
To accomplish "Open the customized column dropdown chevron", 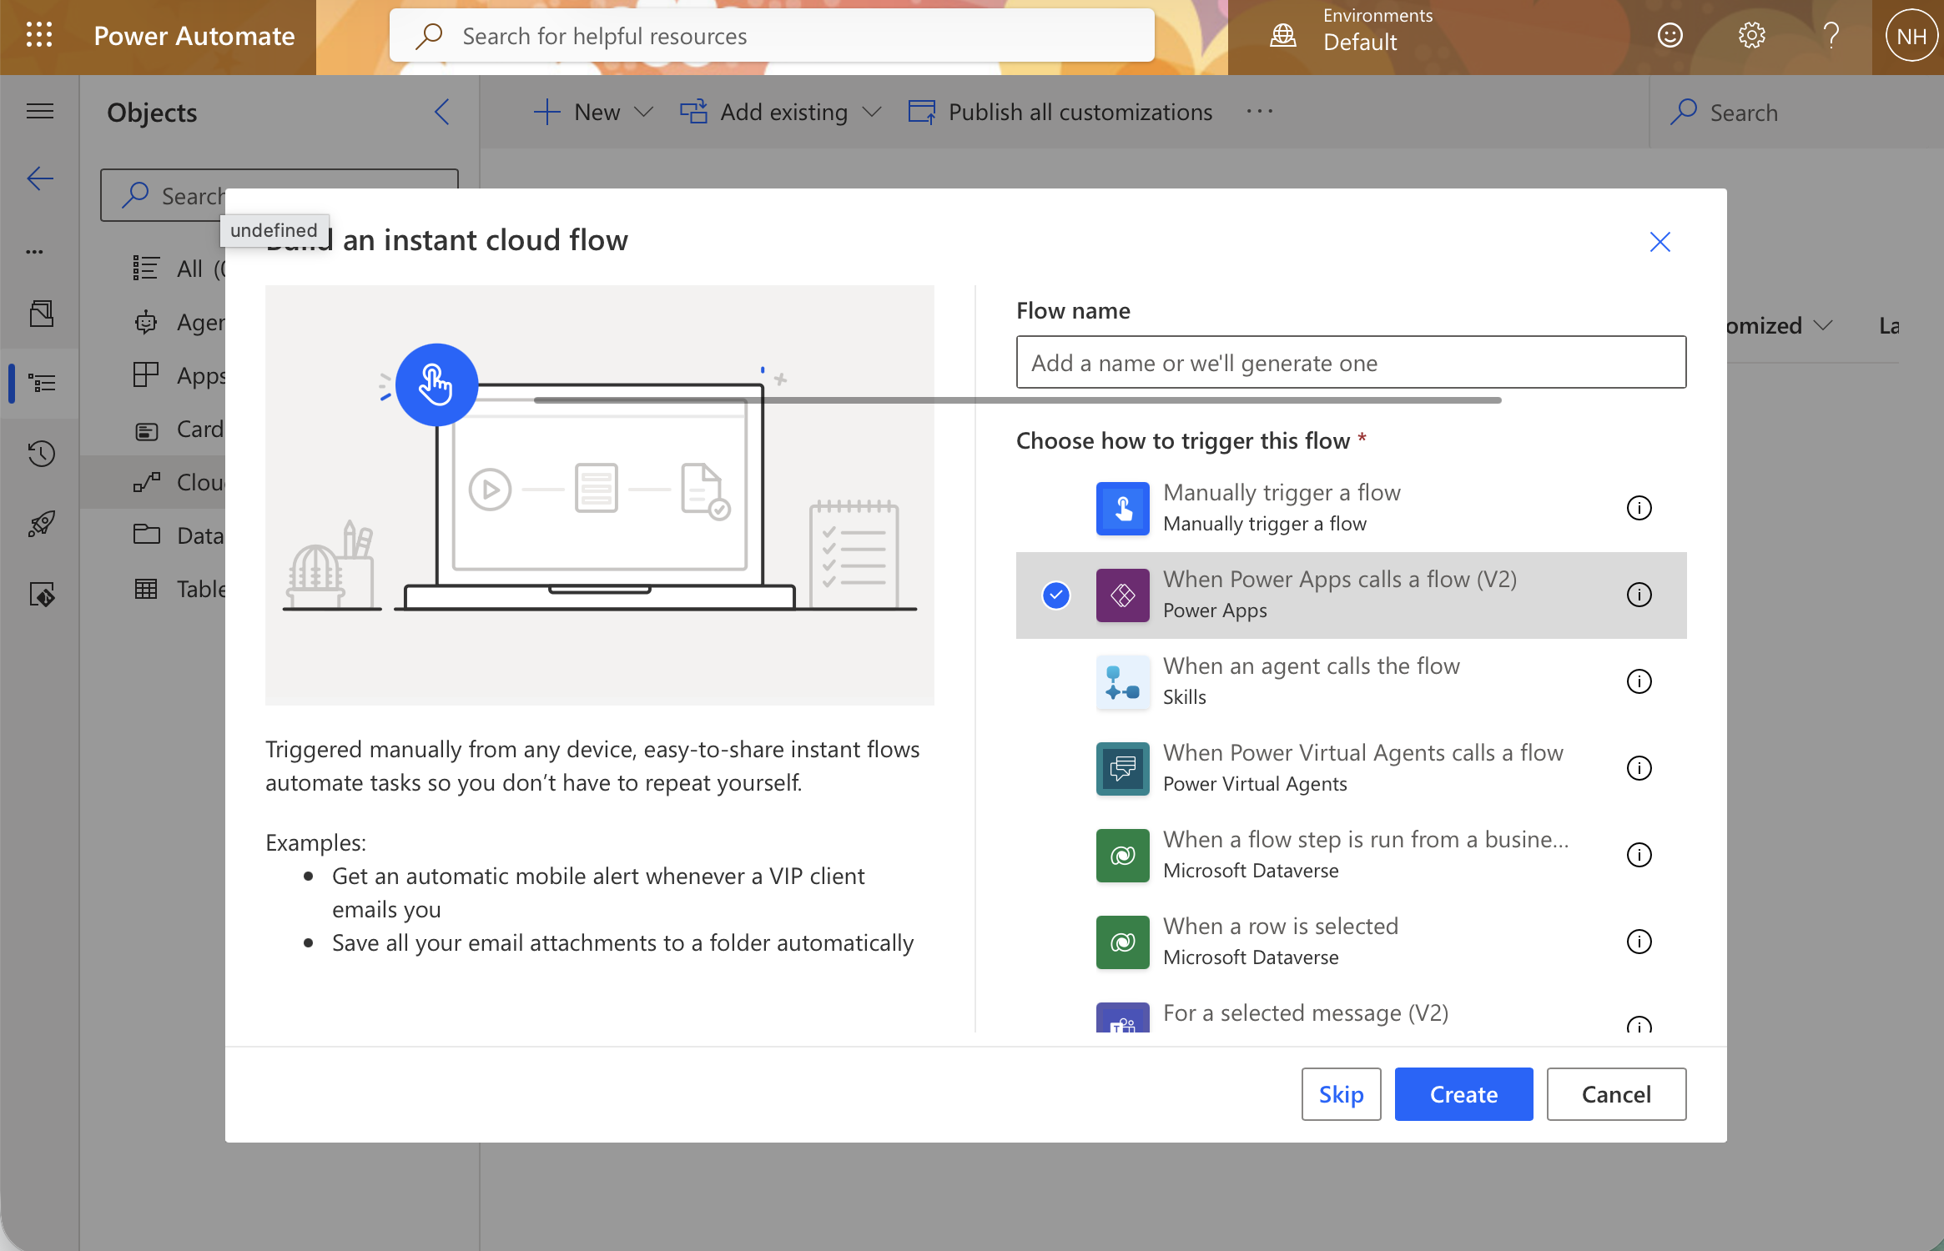I will pos(1824,325).
